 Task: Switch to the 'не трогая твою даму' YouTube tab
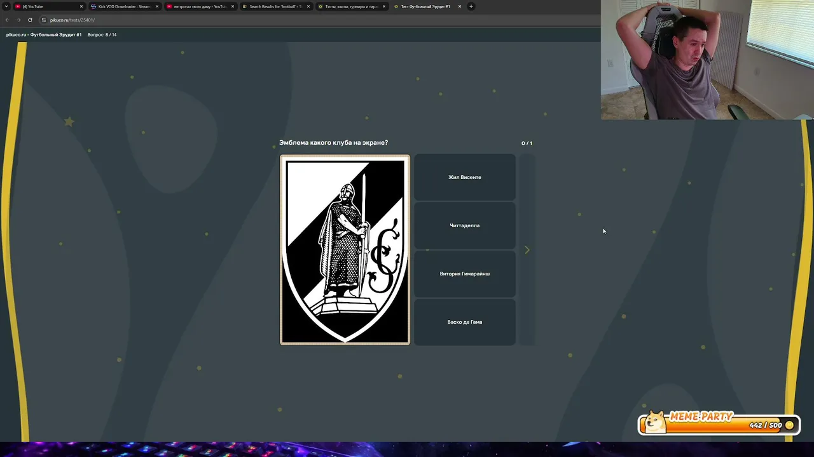pyautogui.click(x=200, y=6)
